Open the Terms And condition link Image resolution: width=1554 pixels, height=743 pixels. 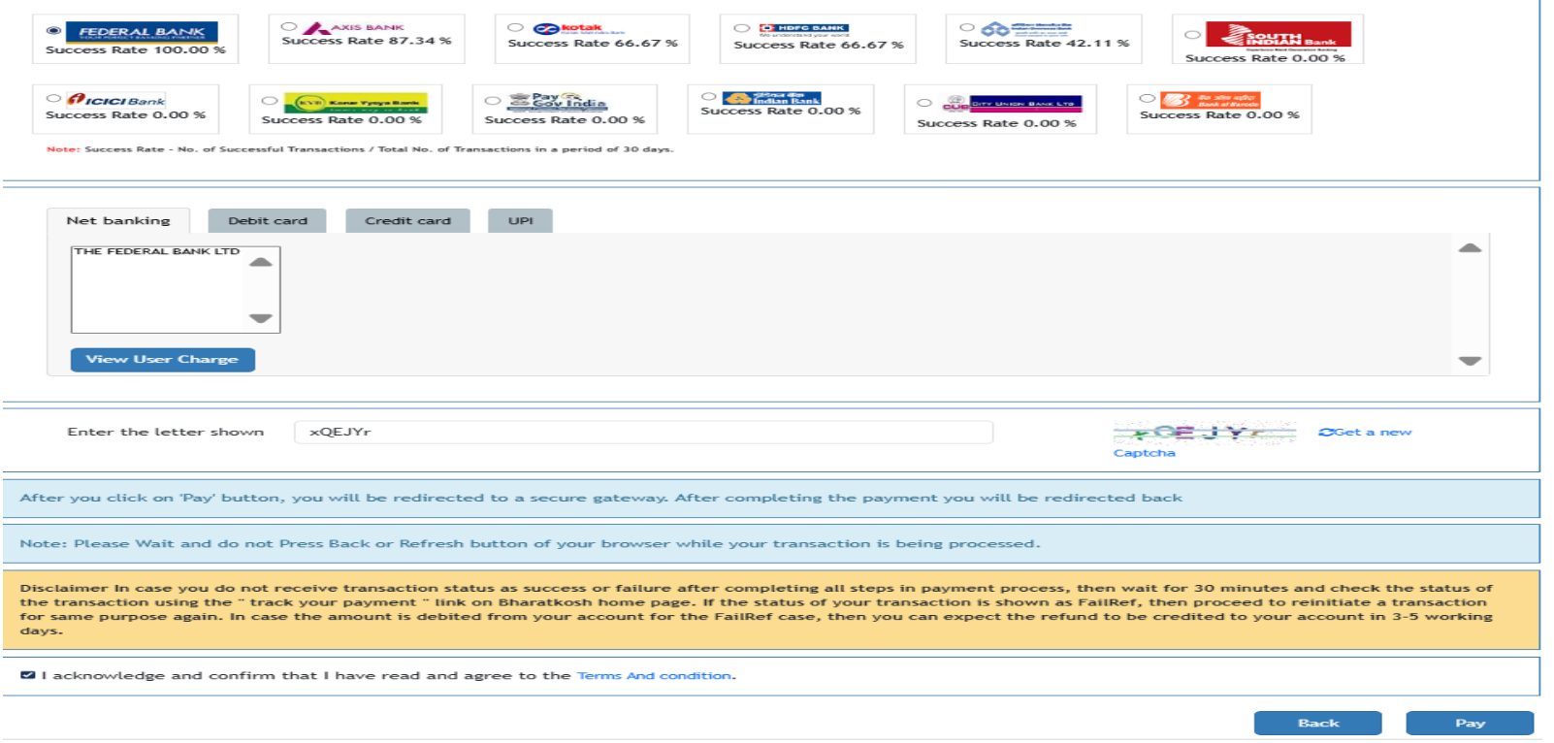click(655, 676)
